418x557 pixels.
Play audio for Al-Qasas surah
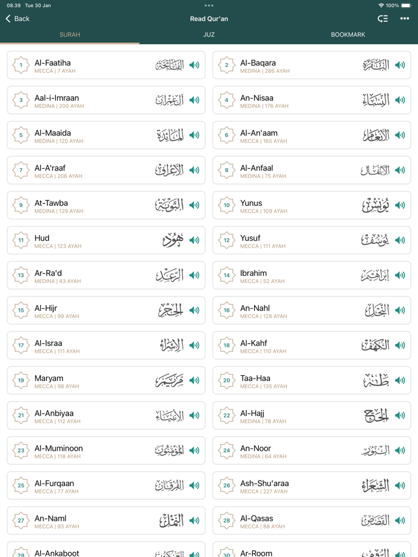[x=400, y=521]
